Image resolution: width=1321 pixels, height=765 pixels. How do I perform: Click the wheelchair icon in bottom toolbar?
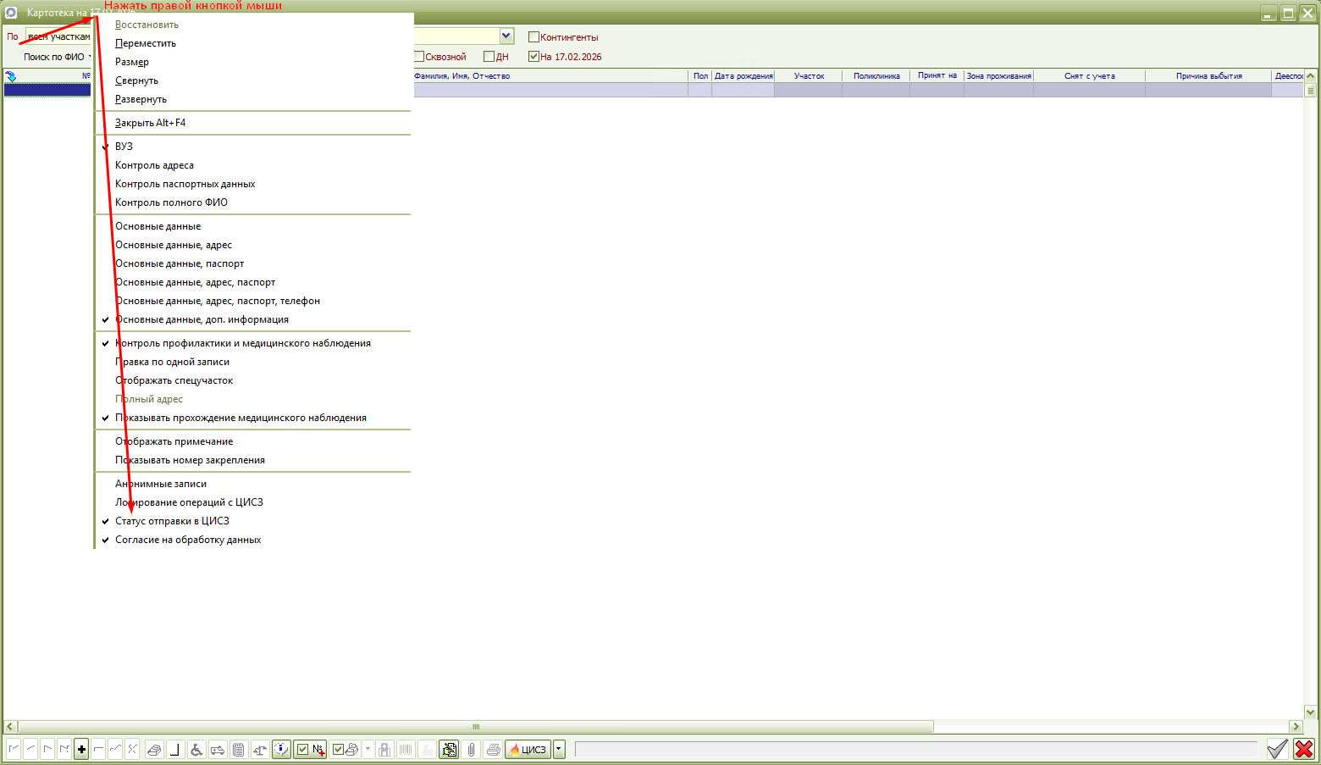[x=196, y=750]
